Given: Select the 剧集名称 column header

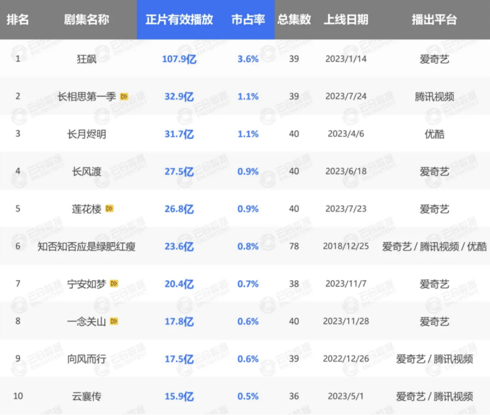Looking at the screenshot, I should pos(86,20).
